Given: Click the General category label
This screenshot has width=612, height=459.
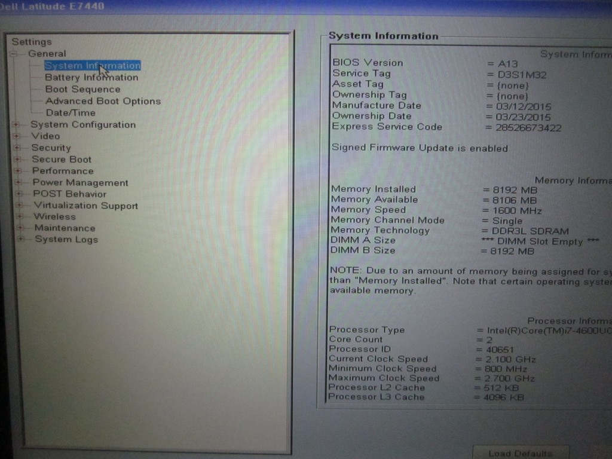Looking at the screenshot, I should (47, 54).
